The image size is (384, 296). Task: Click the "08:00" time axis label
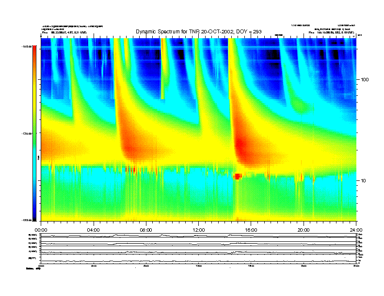146,230
